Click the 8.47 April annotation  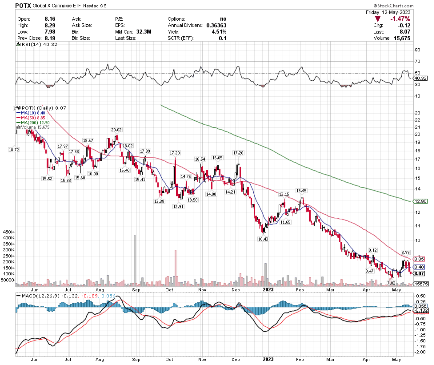369,271
